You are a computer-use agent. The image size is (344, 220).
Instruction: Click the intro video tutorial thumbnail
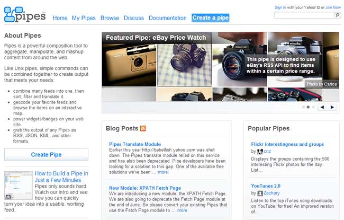click(19, 186)
